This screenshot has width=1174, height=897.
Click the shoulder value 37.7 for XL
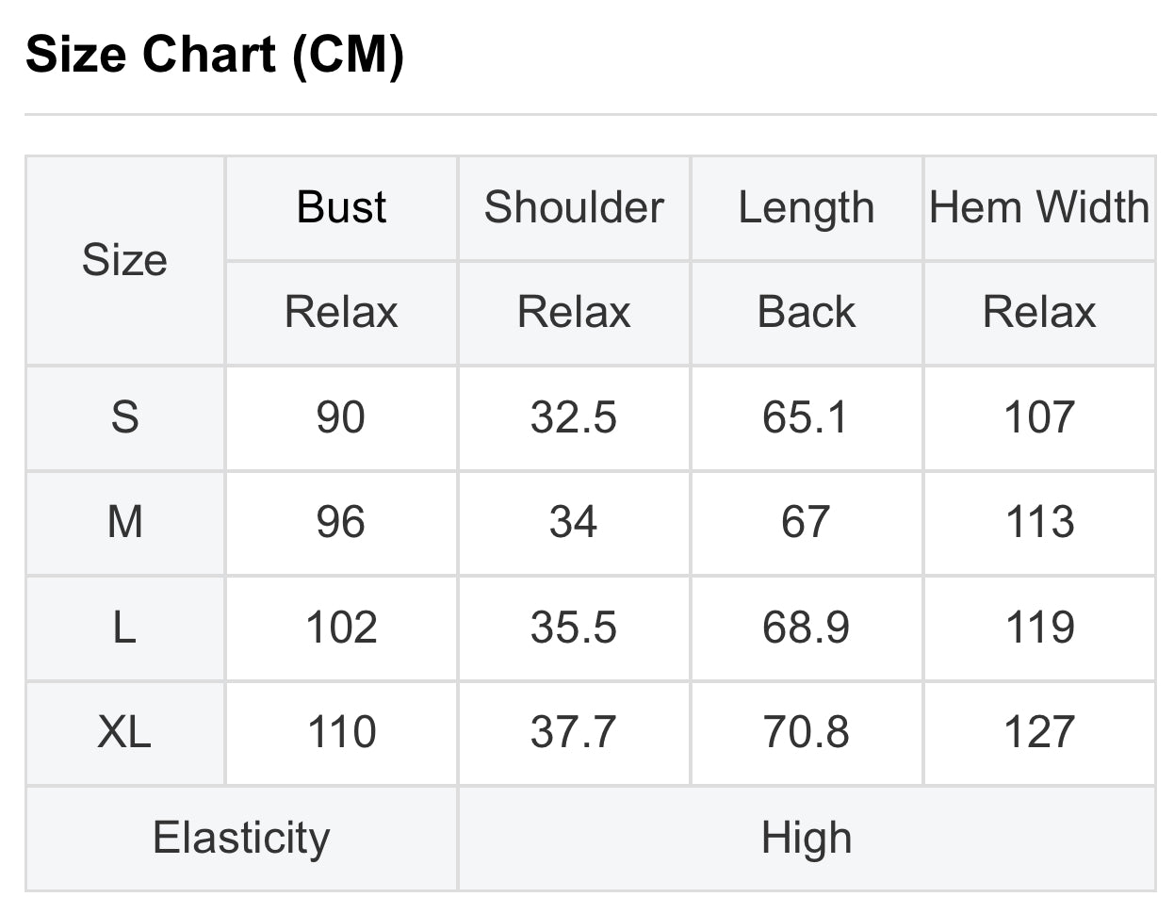[574, 732]
